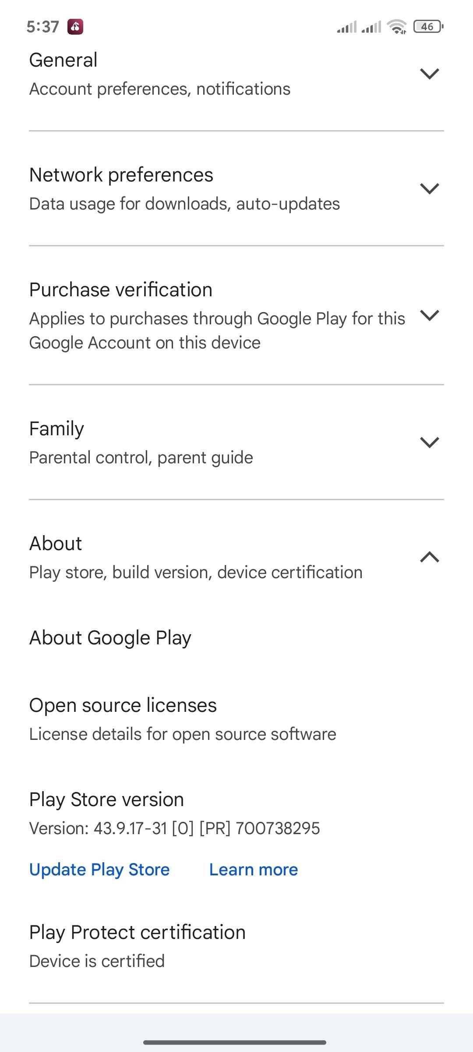Expand Network preferences chevron arrow
Image resolution: width=473 pixels, height=1052 pixels.
tap(429, 188)
